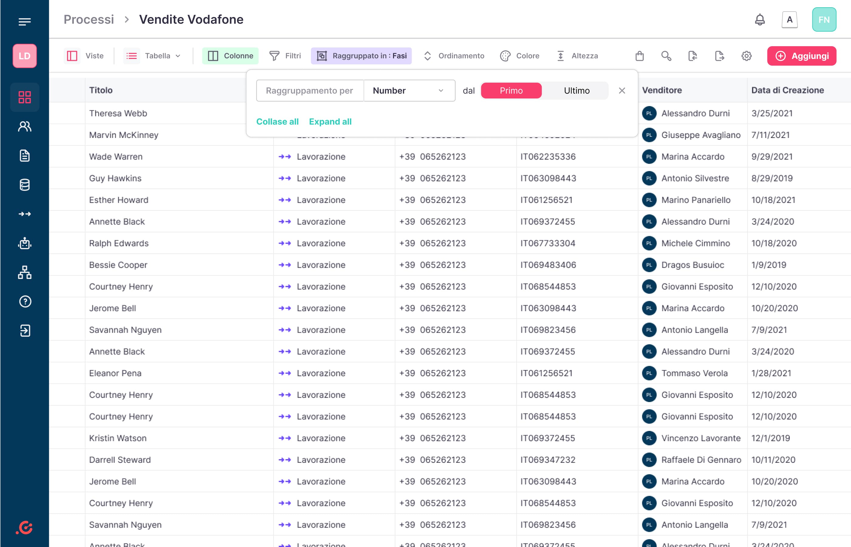Image resolution: width=851 pixels, height=547 pixels.
Task: Open the hierarchy organization sidebar icon
Action: click(25, 272)
